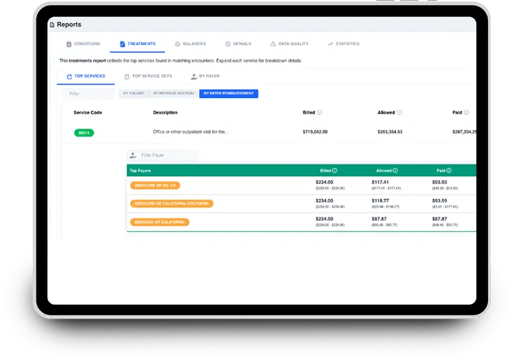Click the Reports page title
Viewport: 511px width, 360px height.
pos(69,25)
